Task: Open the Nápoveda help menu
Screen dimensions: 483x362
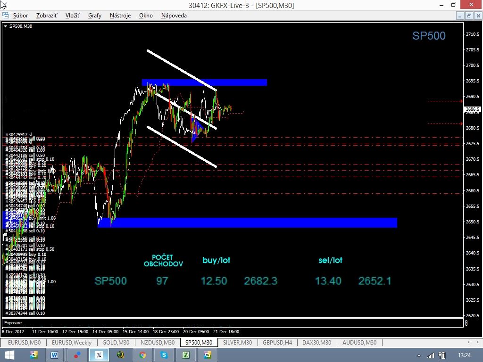Action: tap(174, 16)
